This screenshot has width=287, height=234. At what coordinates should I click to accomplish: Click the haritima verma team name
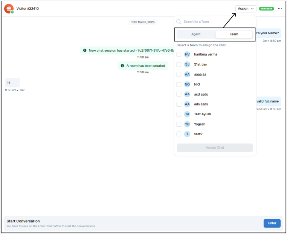tap(206, 54)
